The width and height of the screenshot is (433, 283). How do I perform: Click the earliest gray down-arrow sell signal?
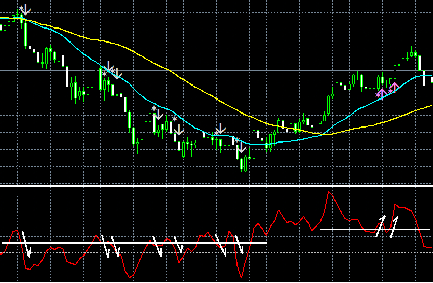[x=26, y=10]
